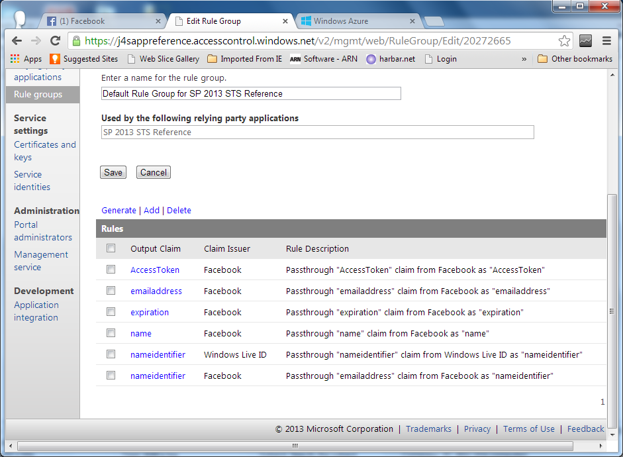Open the emailaddress output claim link
The width and height of the screenshot is (623, 457).
[x=156, y=291]
